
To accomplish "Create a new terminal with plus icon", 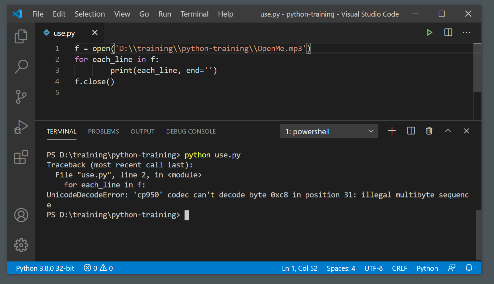I will point(392,131).
